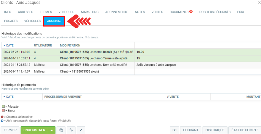
Task: Open the Véhicules tab
Action: click(32, 21)
